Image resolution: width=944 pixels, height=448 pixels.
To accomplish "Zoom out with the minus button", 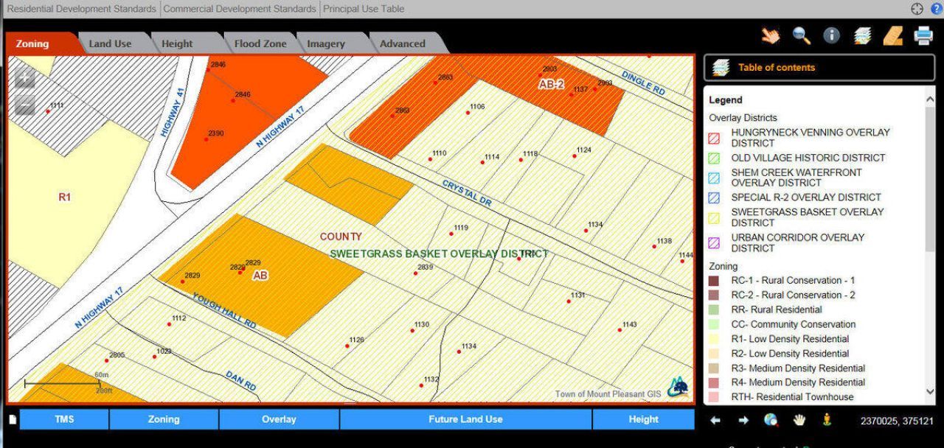I will pos(25,106).
